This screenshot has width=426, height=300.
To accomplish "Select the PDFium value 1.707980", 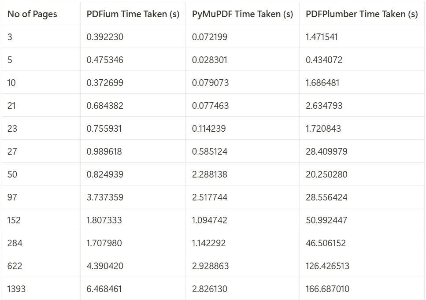I will 104,243.
